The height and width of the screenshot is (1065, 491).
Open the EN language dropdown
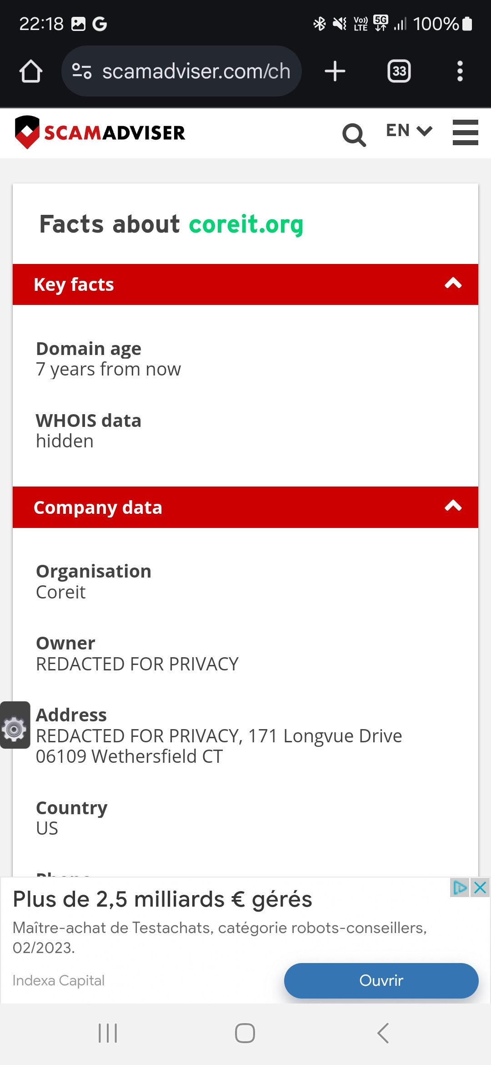409,131
